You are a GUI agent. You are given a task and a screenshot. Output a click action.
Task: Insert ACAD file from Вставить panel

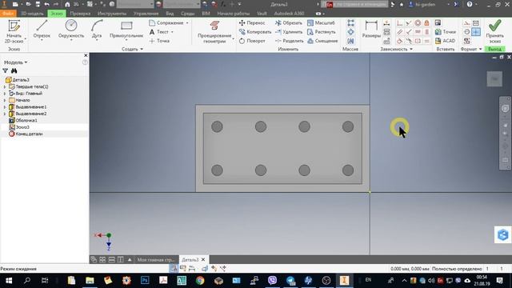(445, 41)
